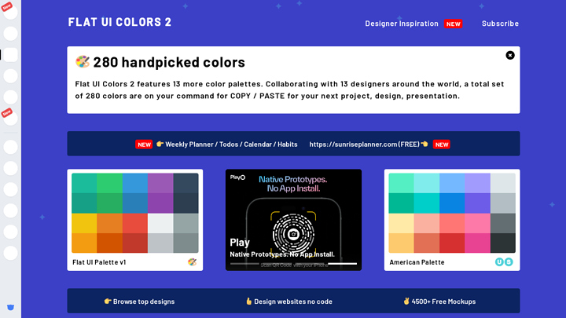Open the American Palette card title
The image size is (566, 318).
418,262
